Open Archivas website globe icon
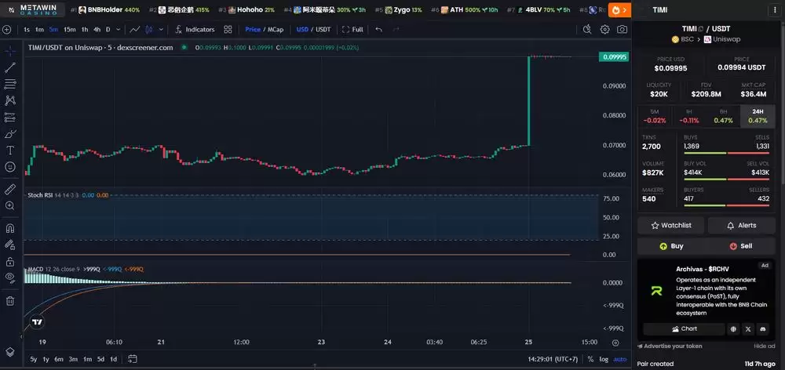The height and width of the screenshot is (370, 785). (733, 329)
